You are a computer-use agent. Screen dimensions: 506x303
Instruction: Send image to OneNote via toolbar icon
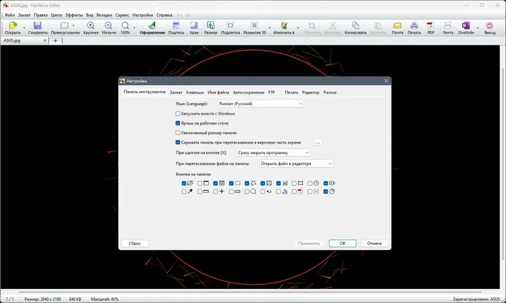pos(466,25)
